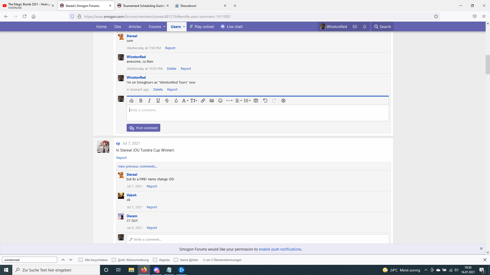490x275 pixels.
Task: Expand the Forums menu dropdown arrow
Action: 164,27
